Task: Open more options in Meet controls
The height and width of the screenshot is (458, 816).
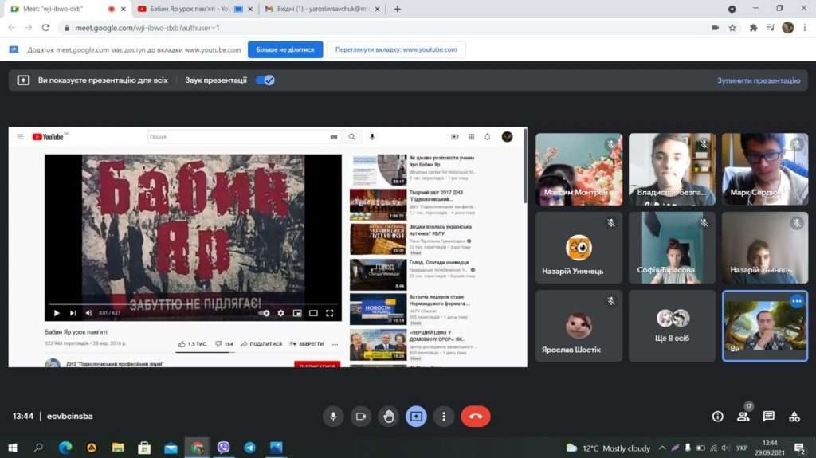Action: pos(444,417)
